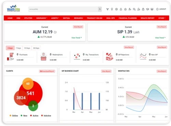Click the lightbulb icon in header
The width and height of the screenshot is (171, 126).
point(112,9)
